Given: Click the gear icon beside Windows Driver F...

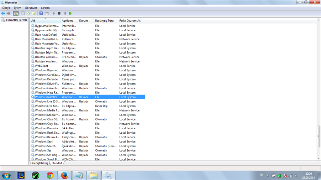Looking at the screenshot, I should tap(33, 84).
